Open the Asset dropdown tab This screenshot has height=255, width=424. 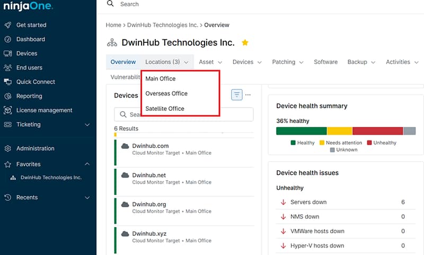210,62
